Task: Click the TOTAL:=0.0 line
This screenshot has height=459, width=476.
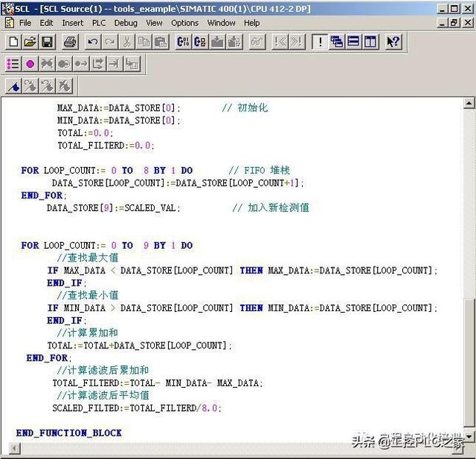Action: click(86, 133)
